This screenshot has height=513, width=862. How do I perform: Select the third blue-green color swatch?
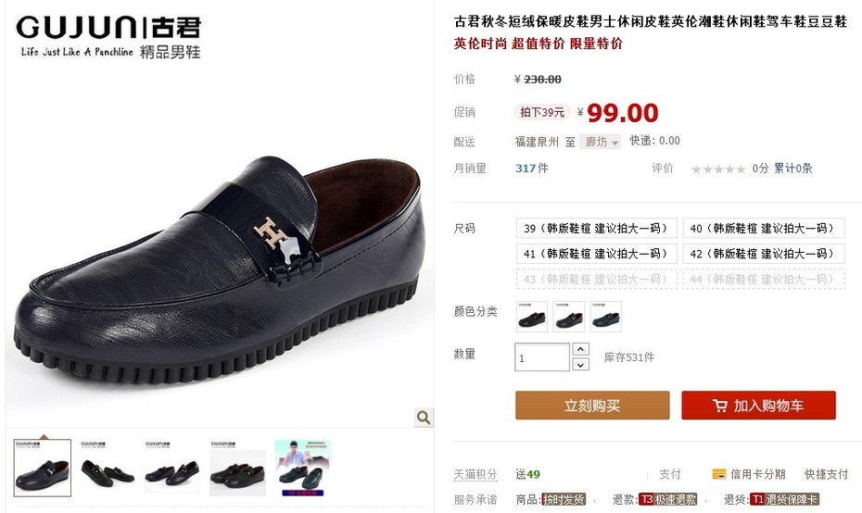click(606, 317)
